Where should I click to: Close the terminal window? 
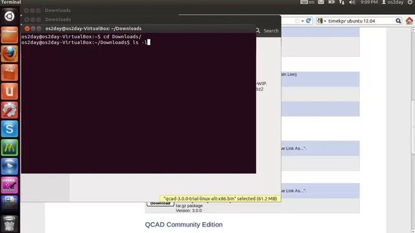pyautogui.click(x=27, y=28)
